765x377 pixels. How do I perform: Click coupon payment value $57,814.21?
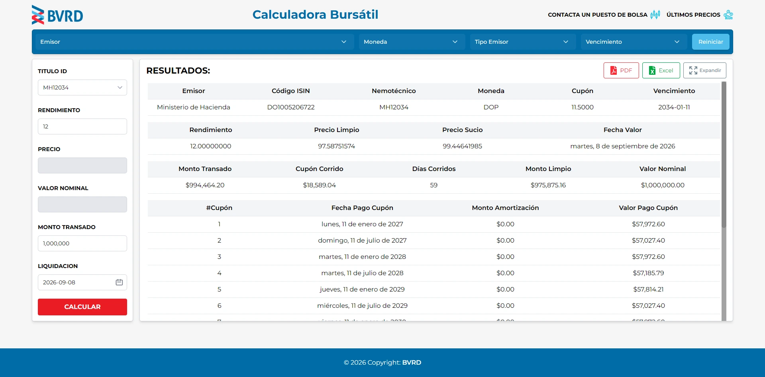(648, 290)
